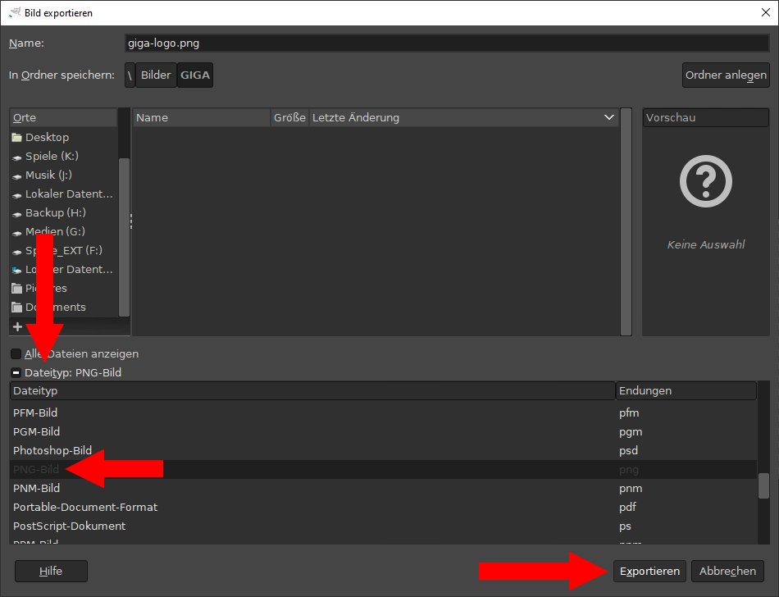Click the file type list scrollbar thumb
Image resolution: width=779 pixels, height=597 pixels.
[763, 485]
